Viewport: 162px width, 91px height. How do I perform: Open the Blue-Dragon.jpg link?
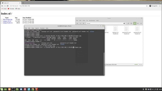coord(8,19)
